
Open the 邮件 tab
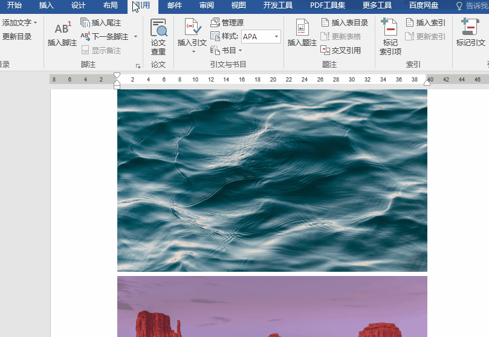point(175,5)
